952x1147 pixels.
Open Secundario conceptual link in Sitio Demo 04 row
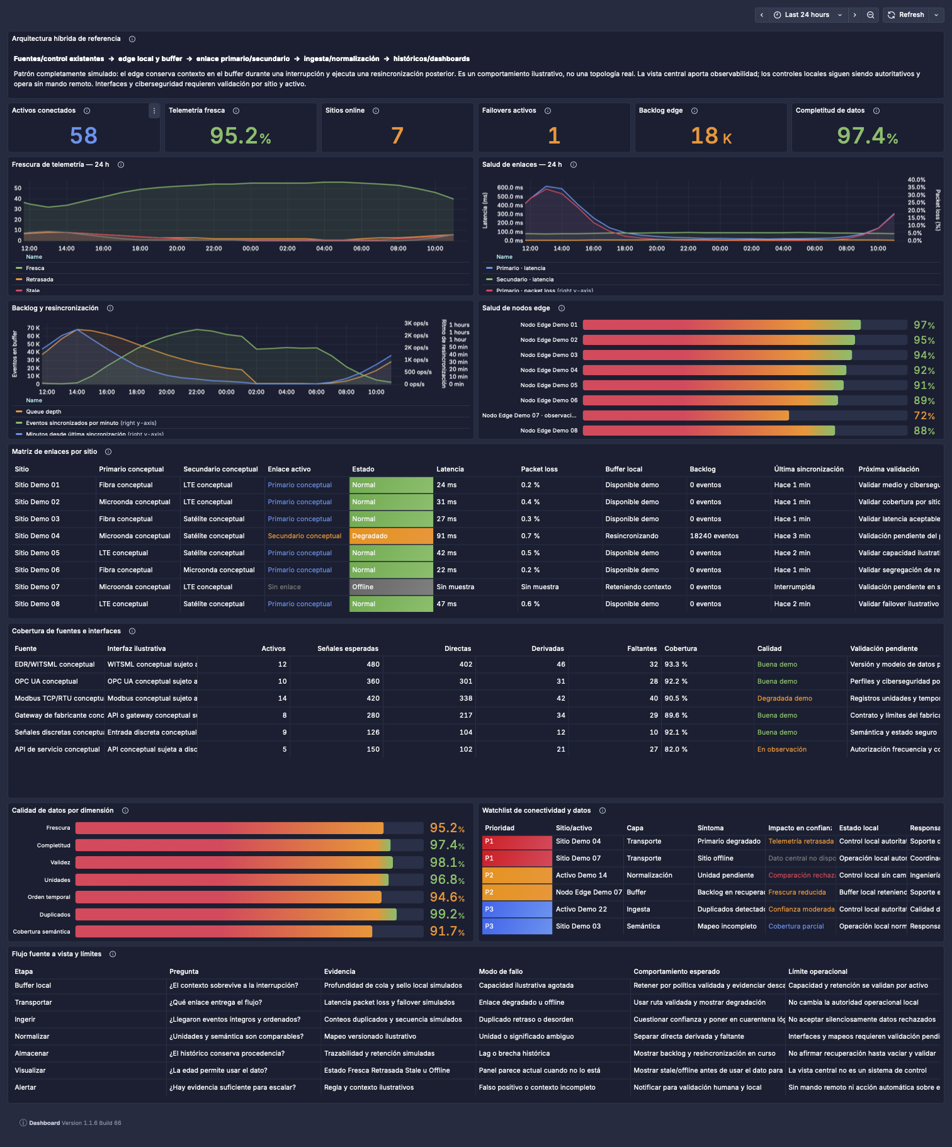(305, 536)
